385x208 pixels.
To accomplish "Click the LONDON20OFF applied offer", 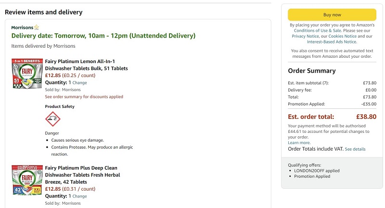I will 317,170.
